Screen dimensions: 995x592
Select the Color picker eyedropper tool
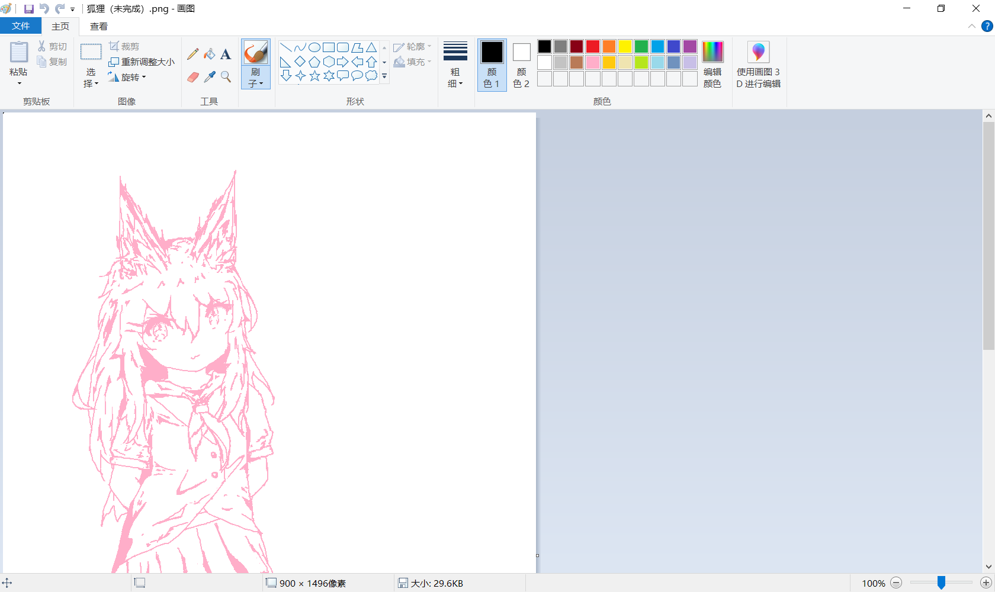point(209,77)
